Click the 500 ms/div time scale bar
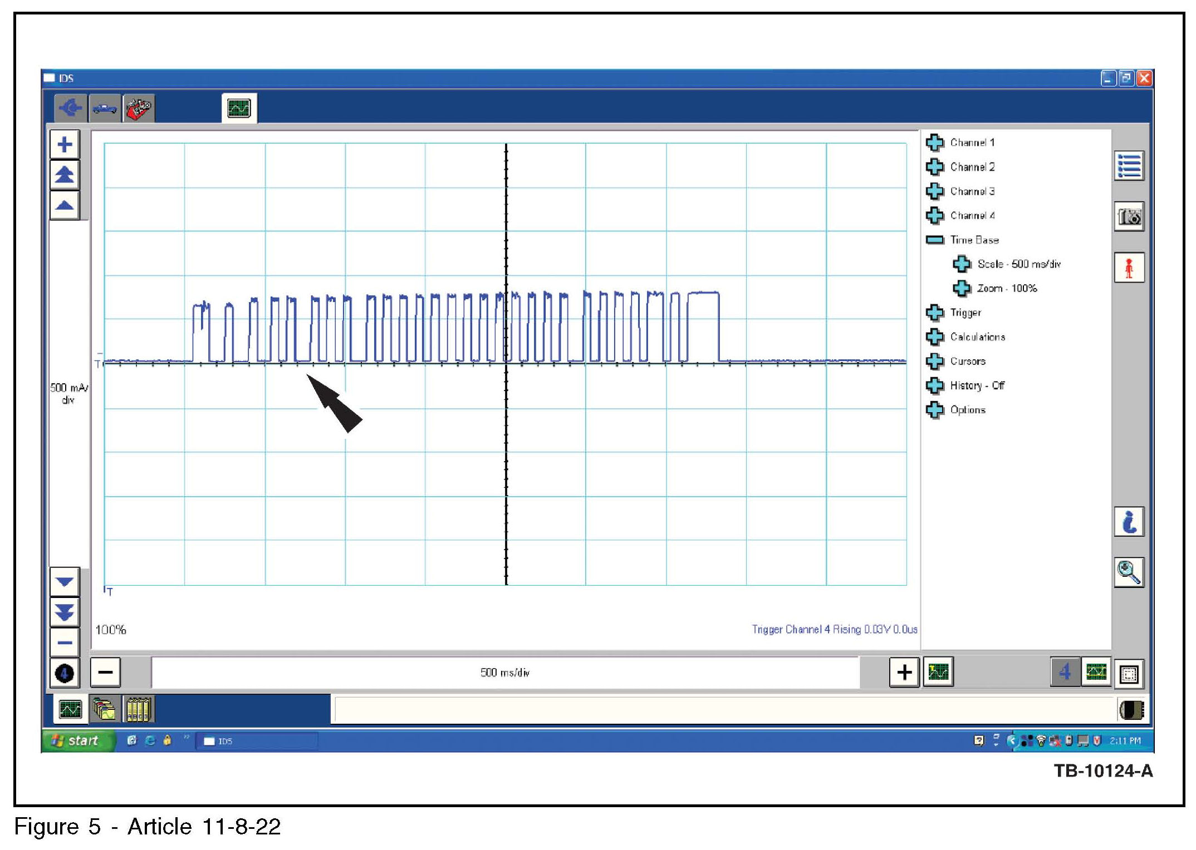The height and width of the screenshot is (850, 1196). coord(504,673)
